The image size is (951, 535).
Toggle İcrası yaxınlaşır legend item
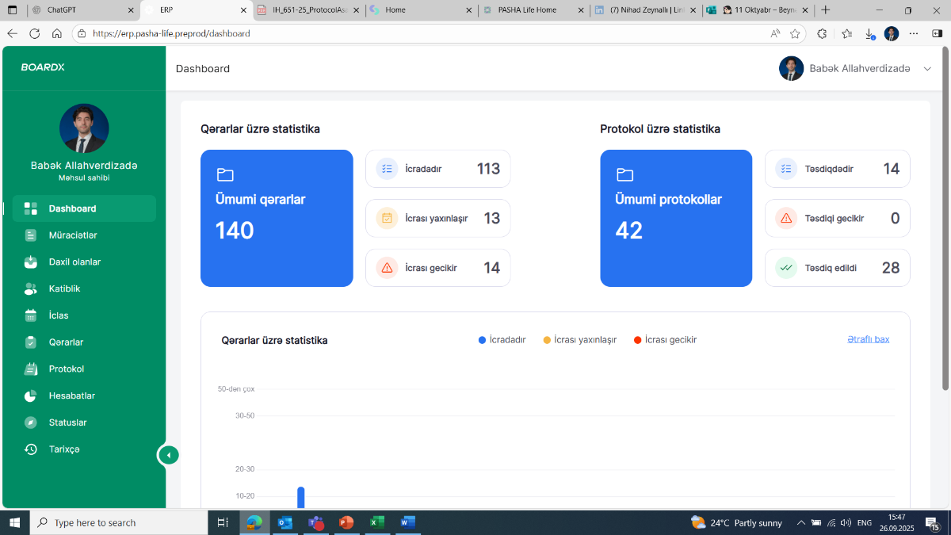579,340
